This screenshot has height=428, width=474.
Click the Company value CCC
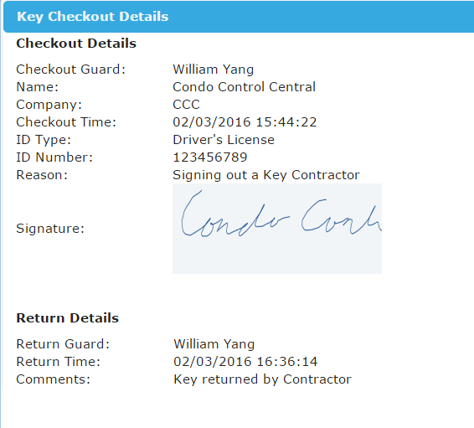tap(186, 105)
